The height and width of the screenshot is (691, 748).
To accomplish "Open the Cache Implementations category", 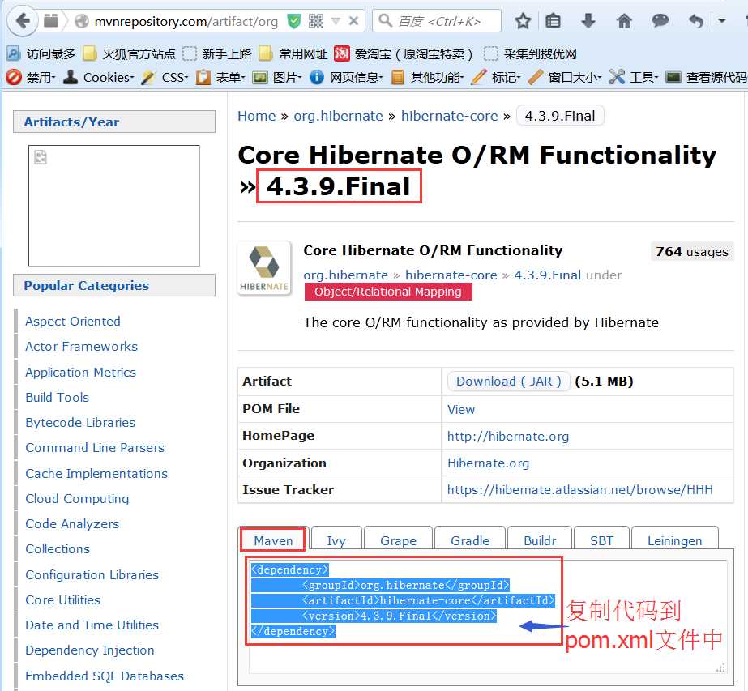I will point(96,473).
